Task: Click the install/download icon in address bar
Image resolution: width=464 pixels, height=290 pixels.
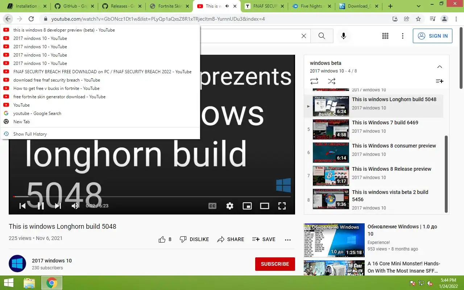Action: [395, 19]
